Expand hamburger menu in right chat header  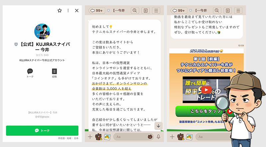(x=238, y=11)
